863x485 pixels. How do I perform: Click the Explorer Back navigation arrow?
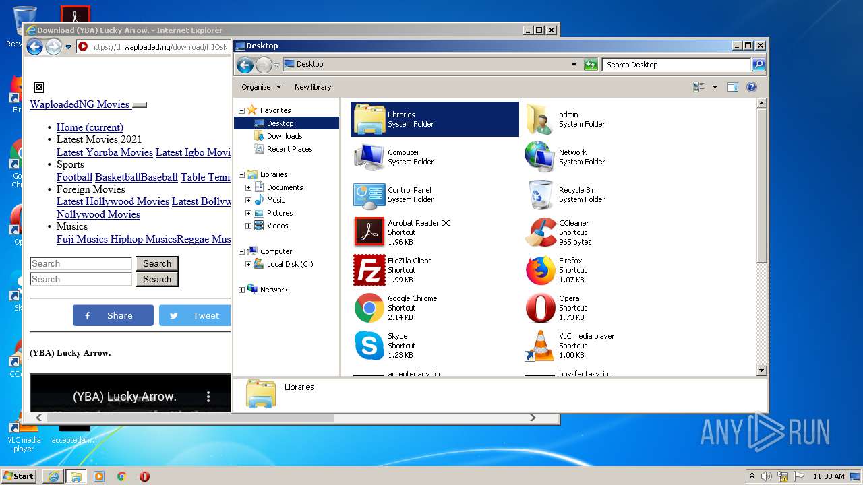point(245,65)
